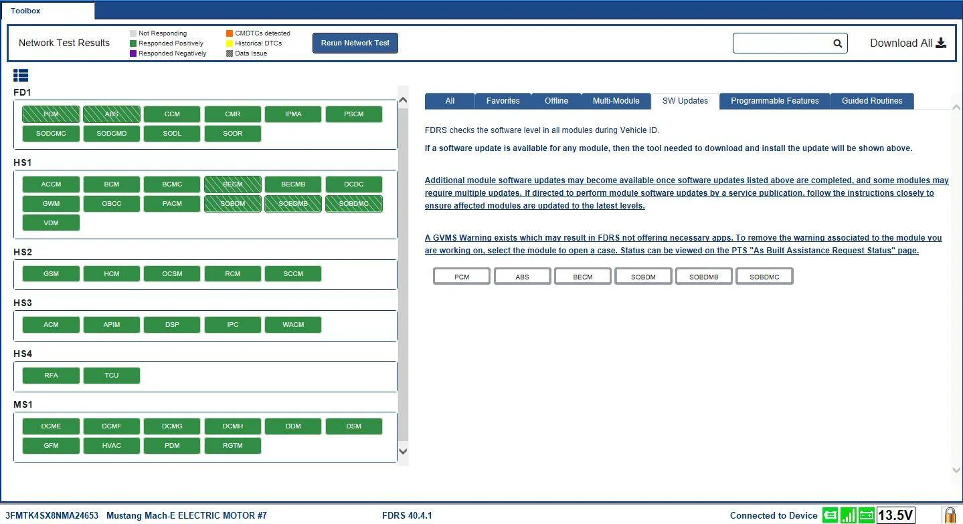Switch to the All tab

450,101
